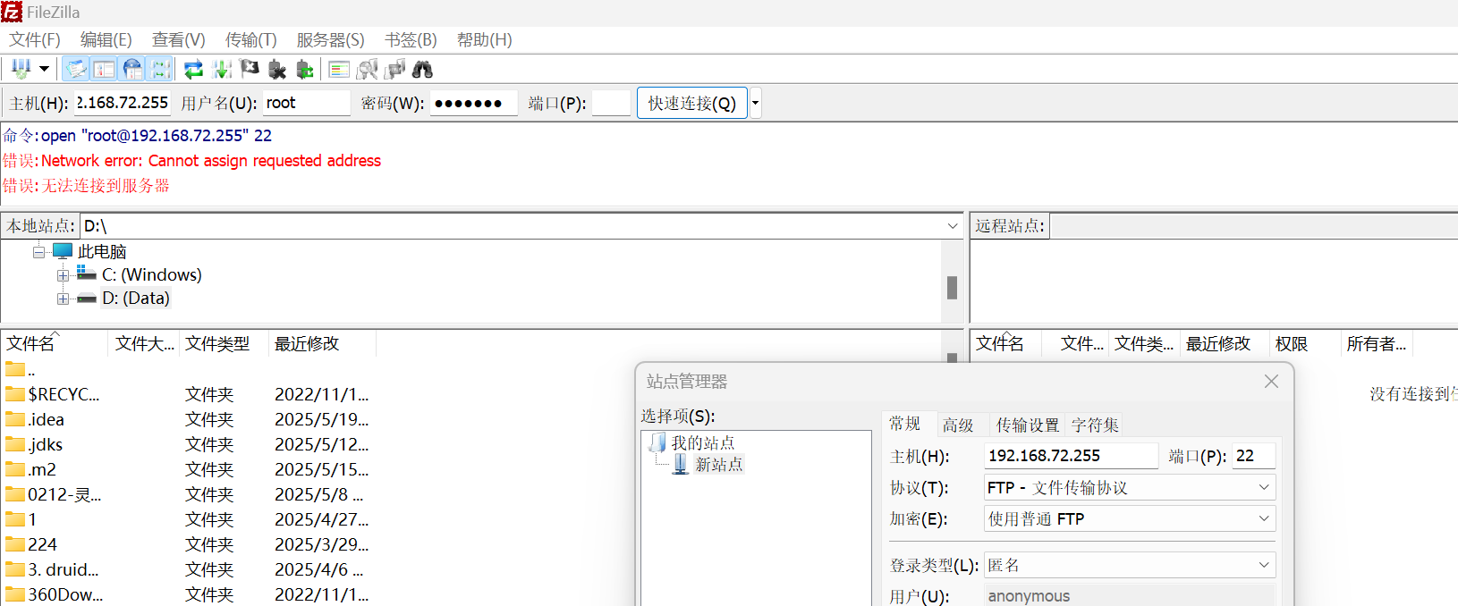Select the .jdks folder icon
1458x606 pixels.
pyautogui.click(x=15, y=444)
